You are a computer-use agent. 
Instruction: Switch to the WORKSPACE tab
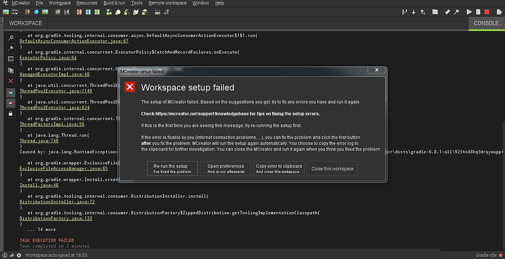(x=25, y=23)
